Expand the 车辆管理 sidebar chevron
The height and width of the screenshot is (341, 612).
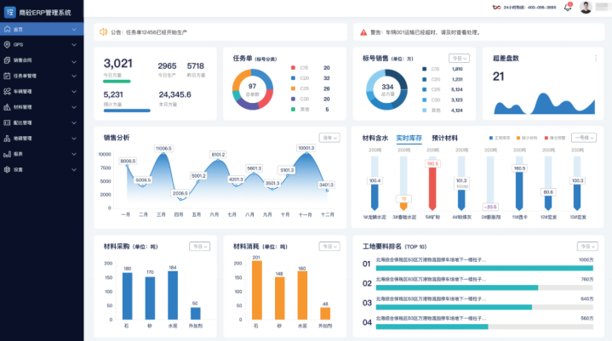74,92
